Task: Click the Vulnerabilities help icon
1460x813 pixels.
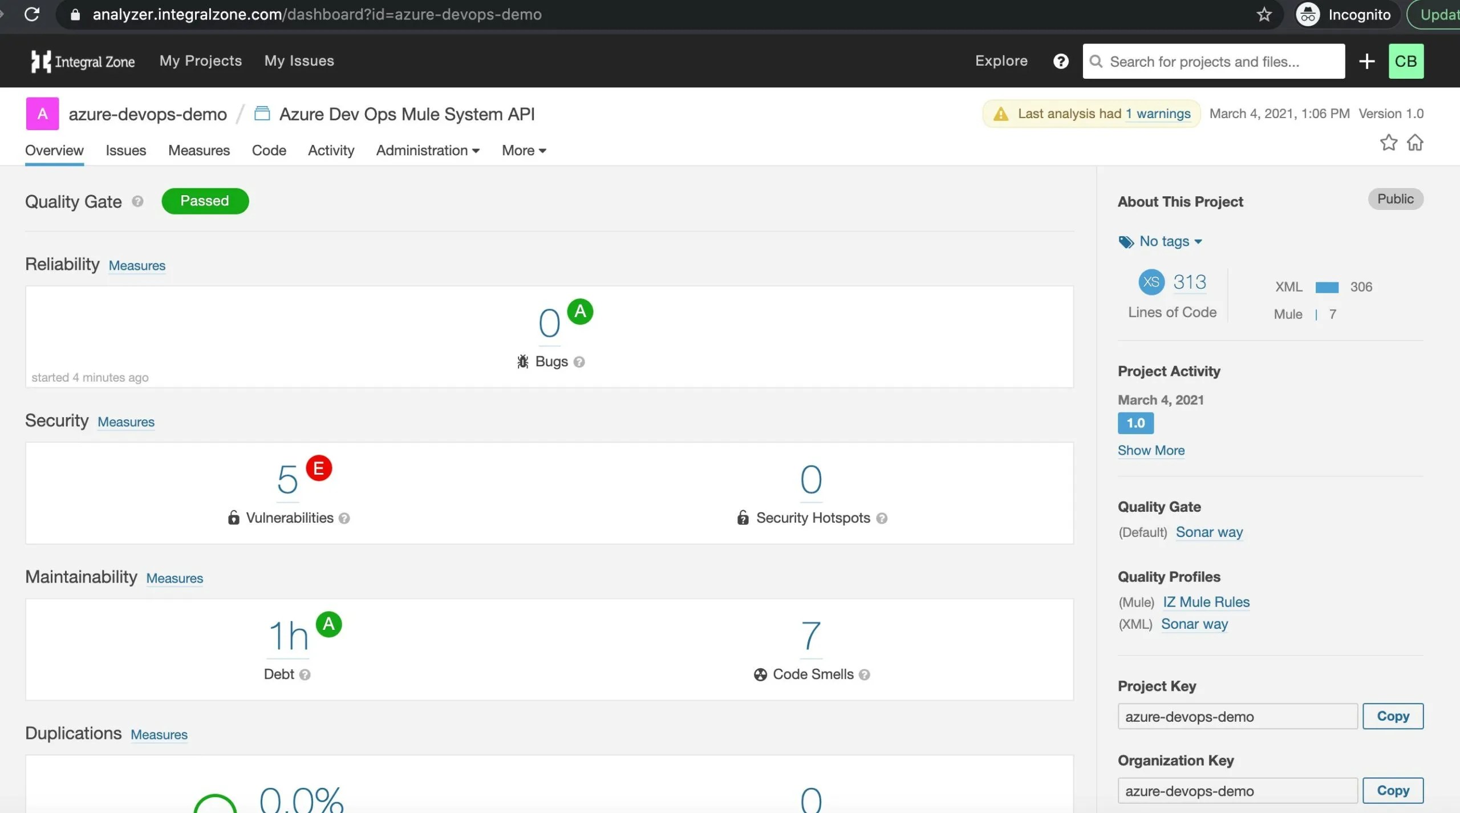Action: pos(344,518)
